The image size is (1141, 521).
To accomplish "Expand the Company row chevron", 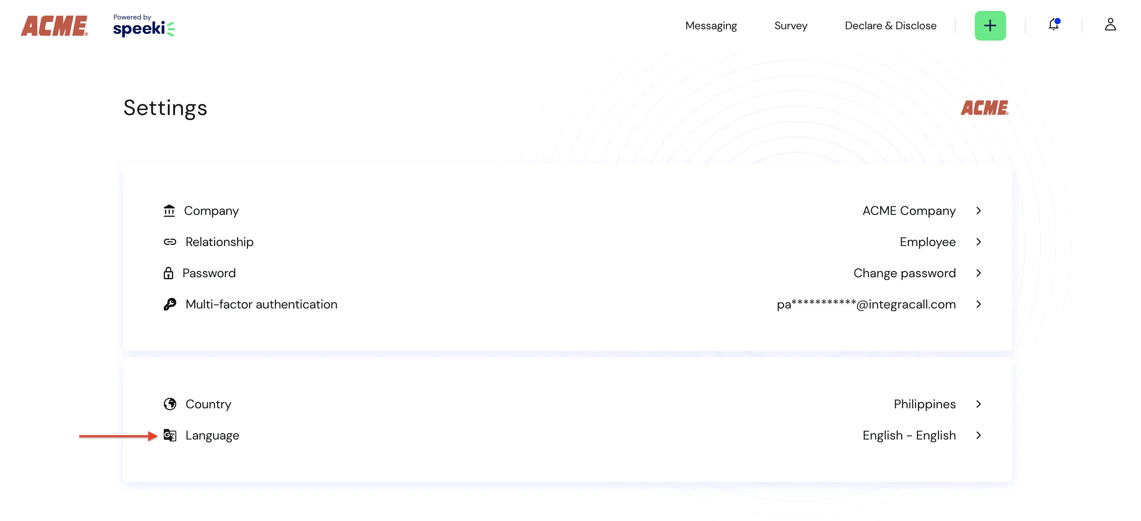I will coord(978,211).
